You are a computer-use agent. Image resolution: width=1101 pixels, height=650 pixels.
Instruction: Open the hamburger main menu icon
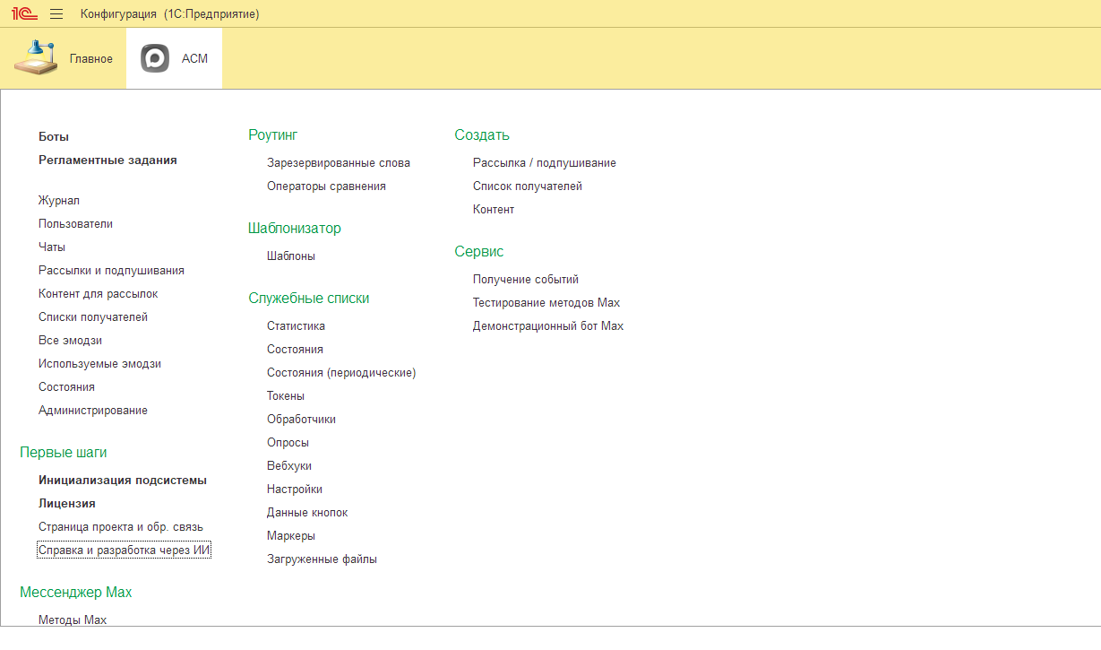(x=56, y=14)
